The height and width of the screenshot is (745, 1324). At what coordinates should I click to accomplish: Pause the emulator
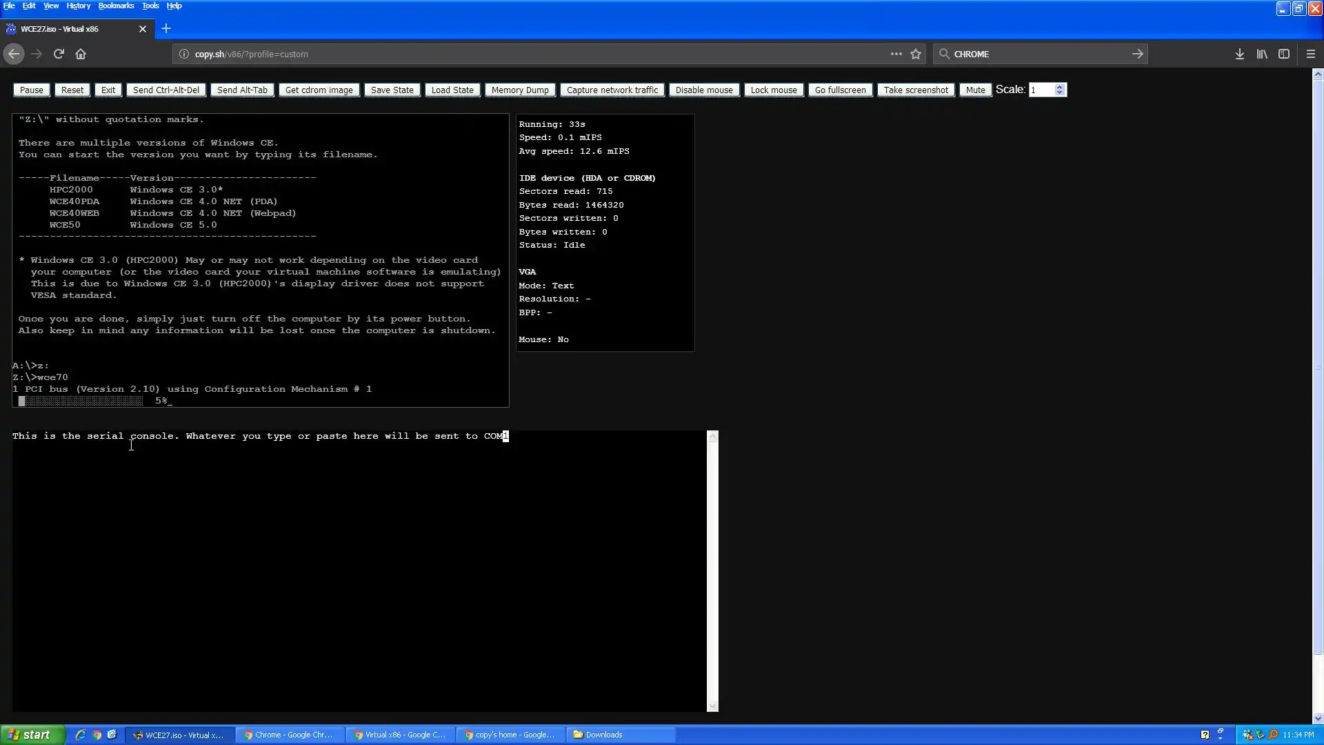point(31,90)
